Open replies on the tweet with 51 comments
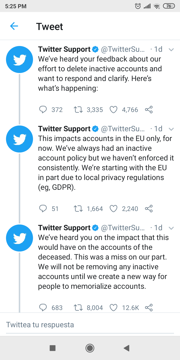Viewport: 180px width, 360px height. (43, 208)
